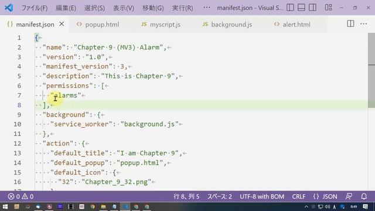Click the "version" key on line 3
This screenshot has width=375, height=211.
[x=60, y=57]
